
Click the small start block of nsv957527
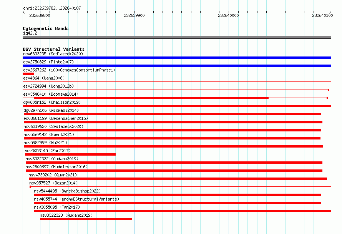click(x=30, y=187)
